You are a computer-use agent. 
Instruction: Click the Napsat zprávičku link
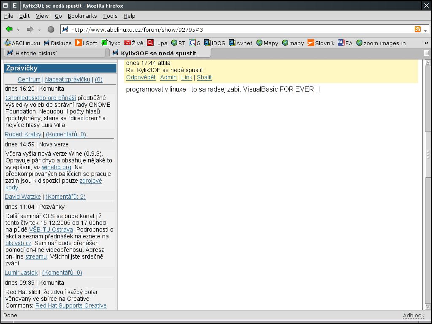click(67, 79)
